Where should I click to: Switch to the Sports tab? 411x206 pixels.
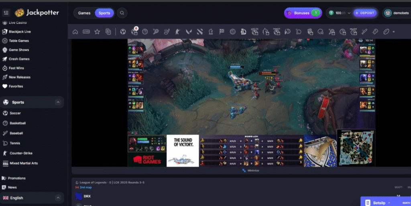[x=104, y=13]
